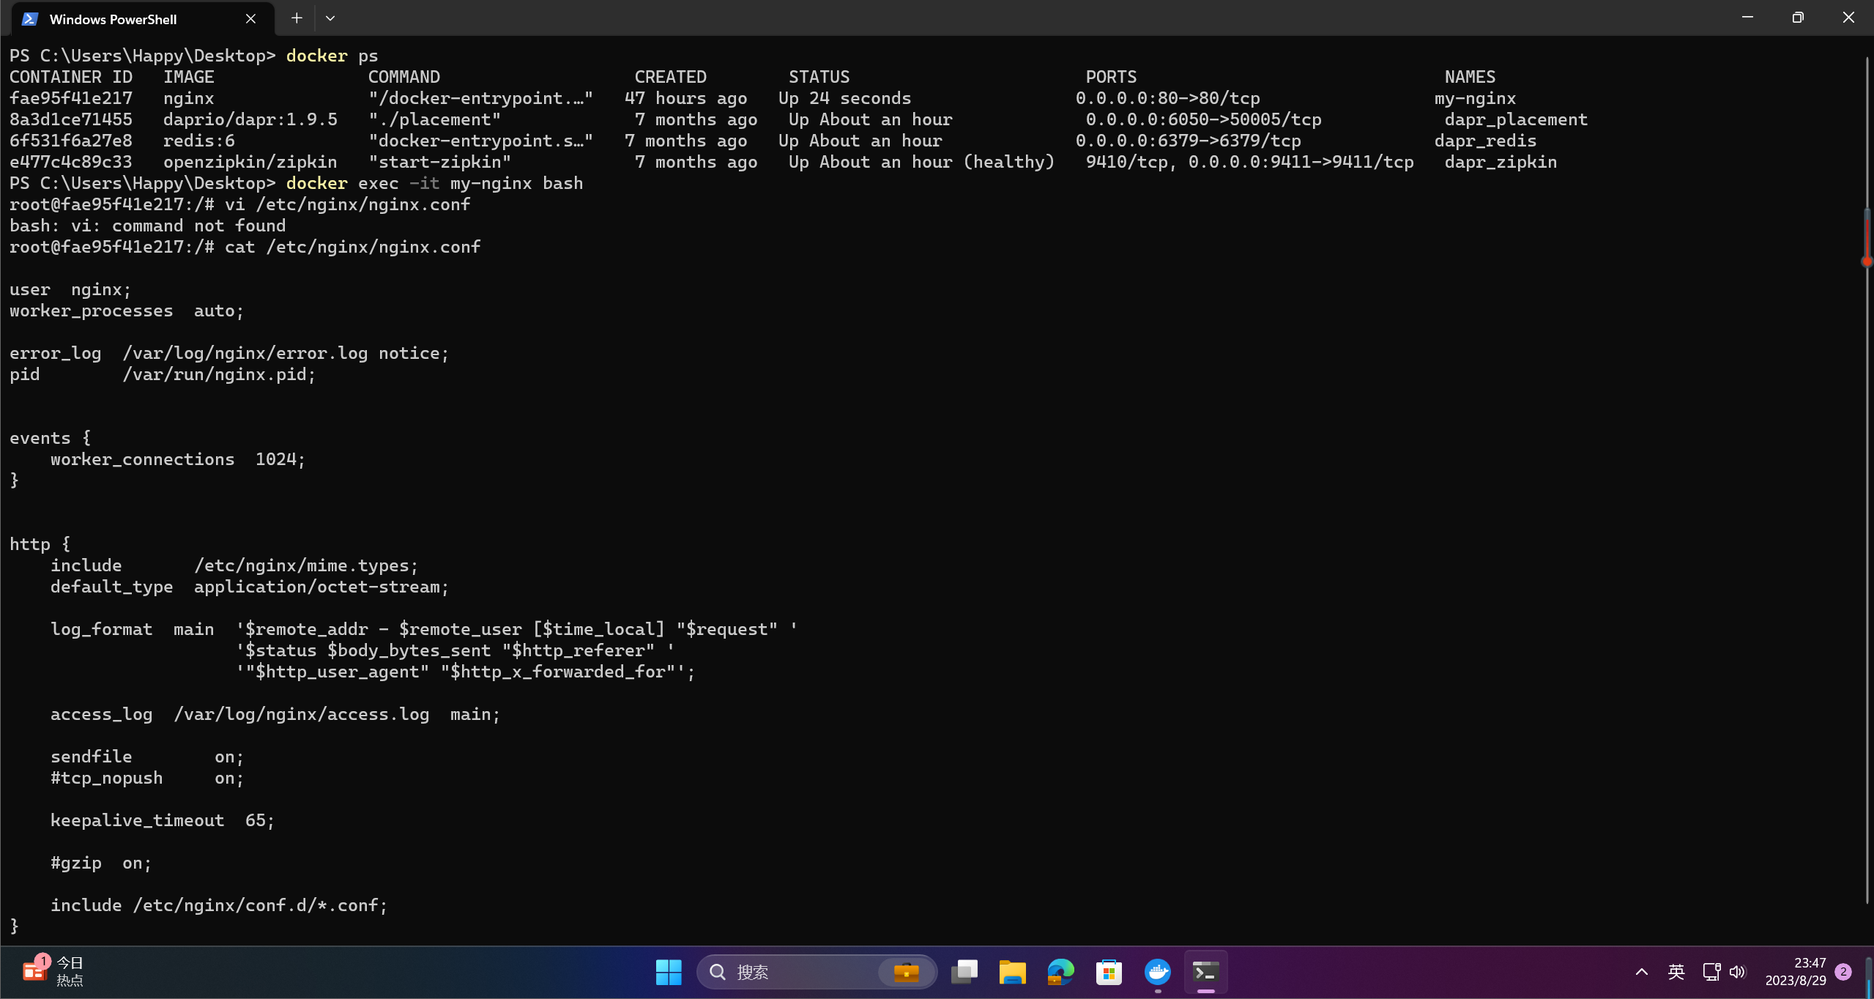Click the container name dapr_redis
The height and width of the screenshot is (999, 1874).
pos(1485,141)
